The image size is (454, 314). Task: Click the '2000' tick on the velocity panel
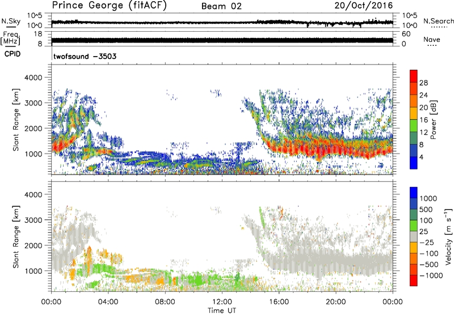33,245
